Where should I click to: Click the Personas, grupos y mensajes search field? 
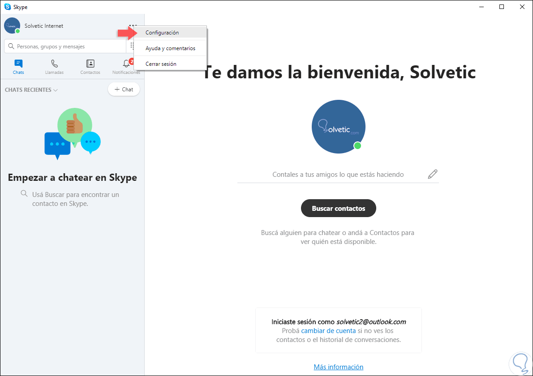(x=65, y=46)
